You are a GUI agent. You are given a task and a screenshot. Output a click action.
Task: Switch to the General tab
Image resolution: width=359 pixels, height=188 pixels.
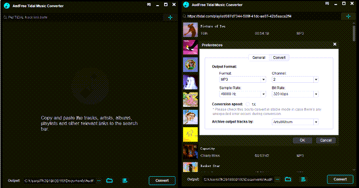[x=258, y=58]
